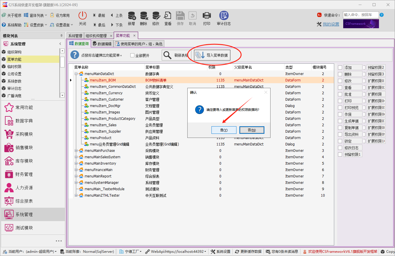Check the 导出资料 permission checkbox
This screenshot has height=256, width=395.
340,134
